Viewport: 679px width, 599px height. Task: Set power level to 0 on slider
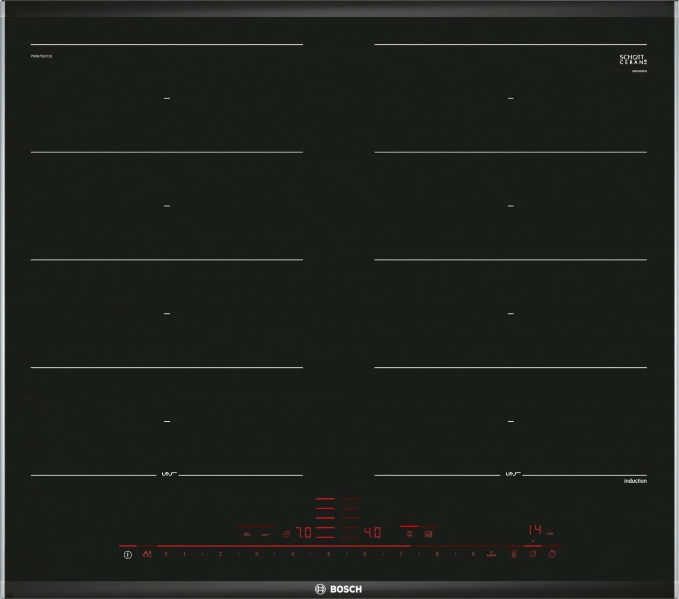[x=166, y=554]
